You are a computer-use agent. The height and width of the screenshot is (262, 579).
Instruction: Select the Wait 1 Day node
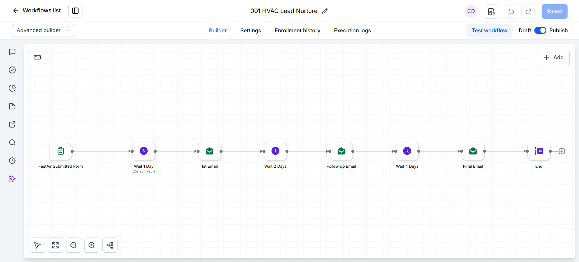click(x=144, y=151)
